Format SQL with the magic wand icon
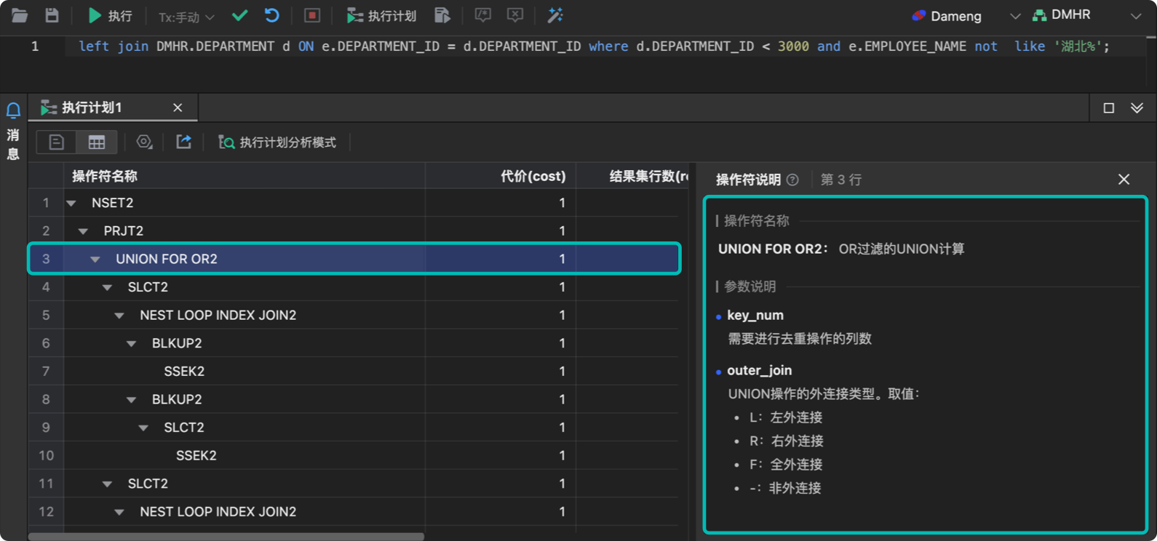Viewport: 1157px width, 541px height. click(555, 15)
